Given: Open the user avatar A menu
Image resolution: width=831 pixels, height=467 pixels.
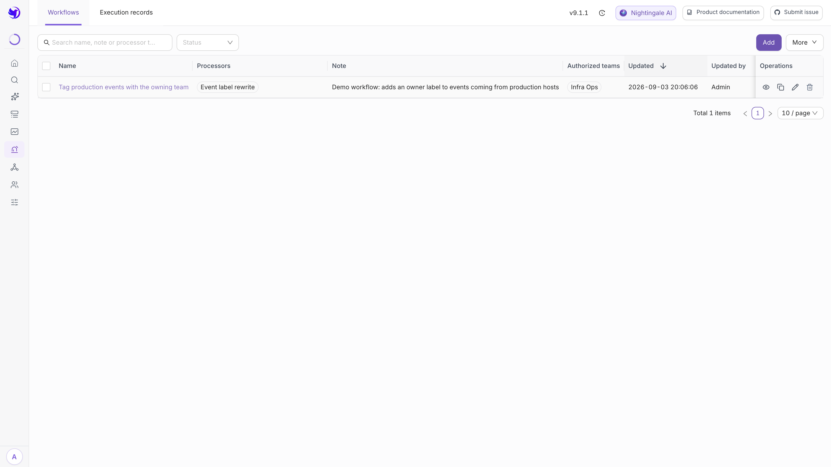Looking at the screenshot, I should (14, 457).
